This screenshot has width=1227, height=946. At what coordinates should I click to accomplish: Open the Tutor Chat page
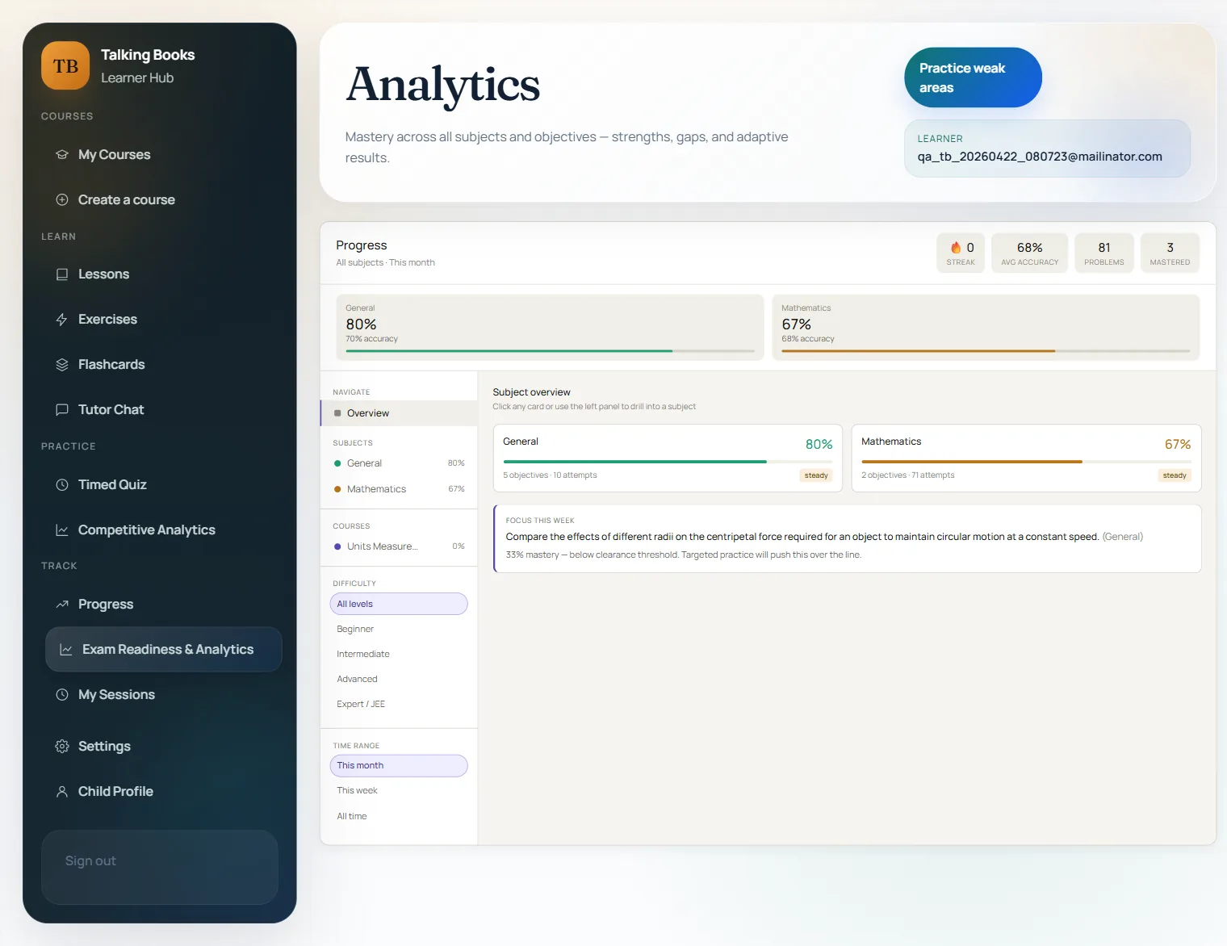pos(163,410)
